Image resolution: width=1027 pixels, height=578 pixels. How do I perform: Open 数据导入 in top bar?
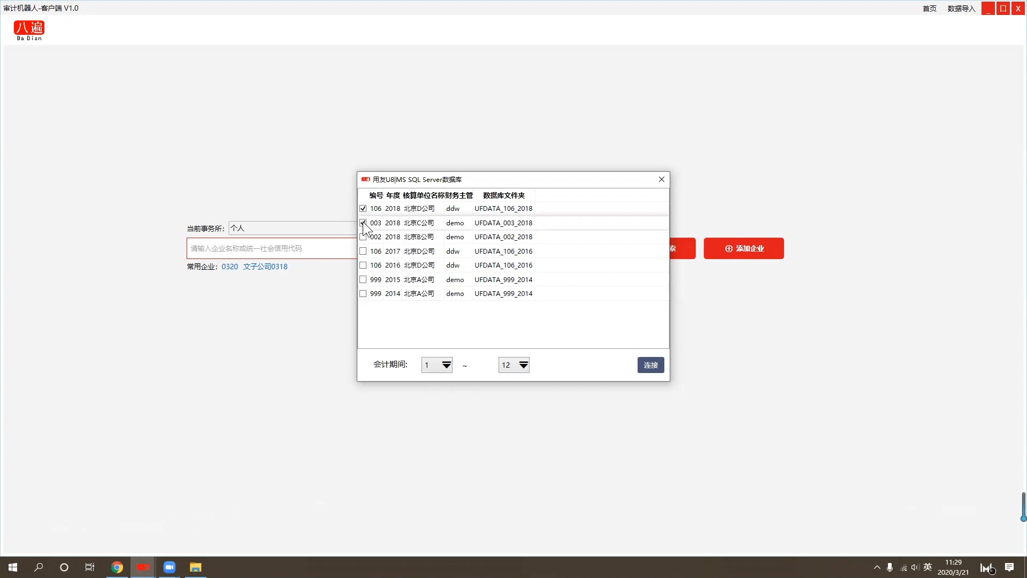pos(961,9)
